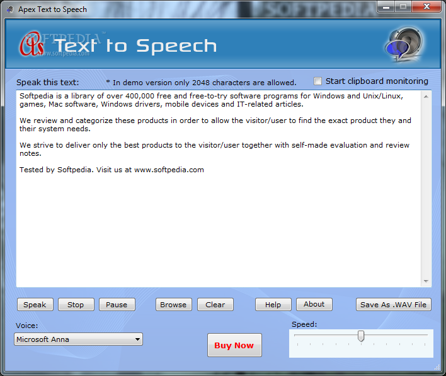446x376 pixels.
Task: Click the red As logo icon
Action: (x=31, y=44)
